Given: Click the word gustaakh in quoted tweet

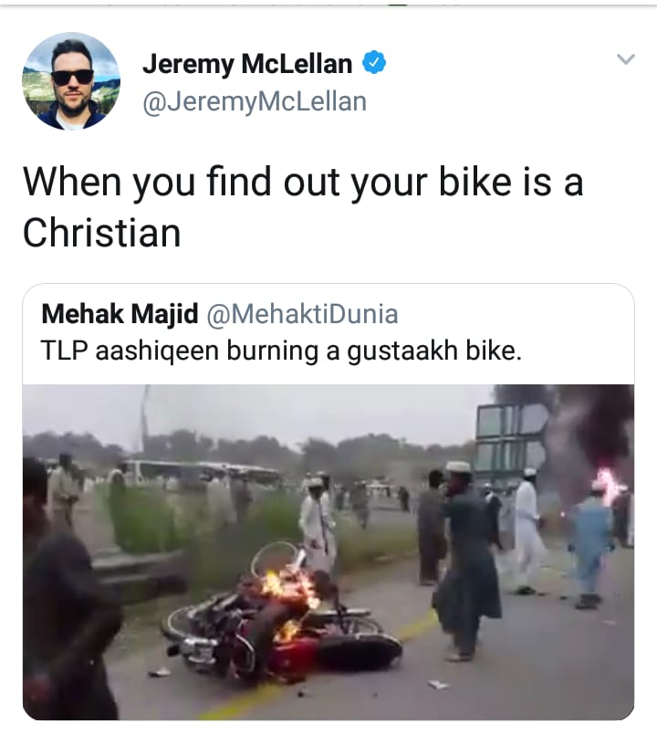Looking at the screenshot, I should pos(402,351).
